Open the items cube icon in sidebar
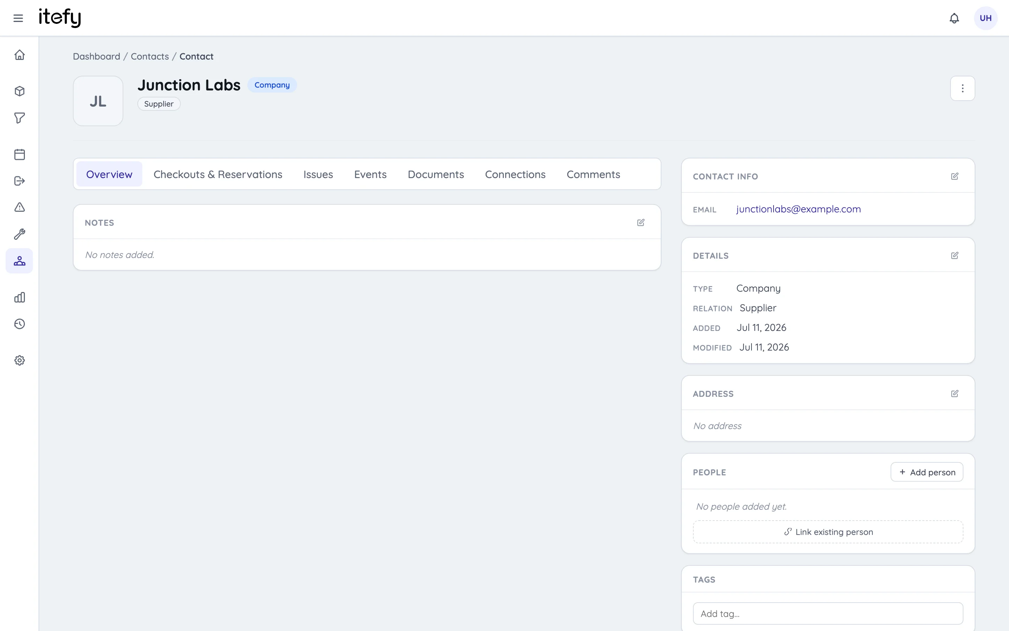The width and height of the screenshot is (1009, 631). (20, 91)
